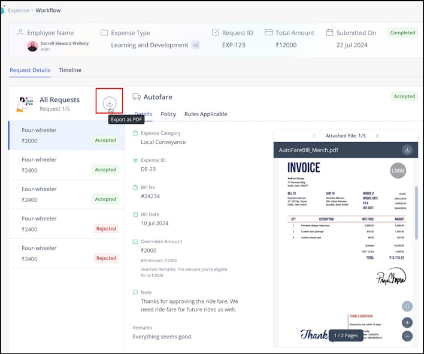The height and width of the screenshot is (354, 424).
Task: Click the 10 Jul 2024 bill date
Action: [155, 223]
